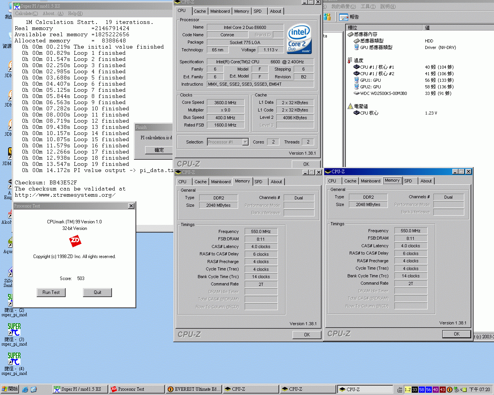
Task: Click OK in the bottom-right CPU-Z window
Action: [x=457, y=334]
